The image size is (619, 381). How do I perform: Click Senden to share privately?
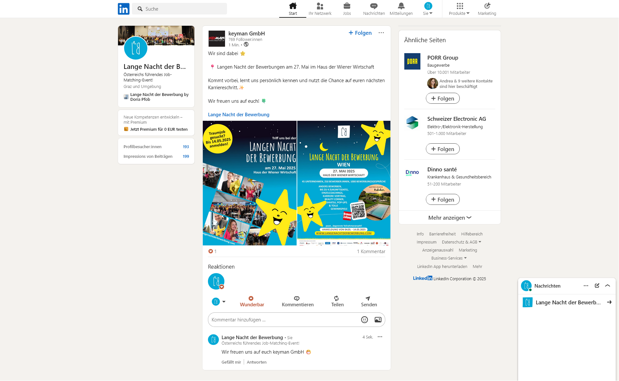click(369, 301)
